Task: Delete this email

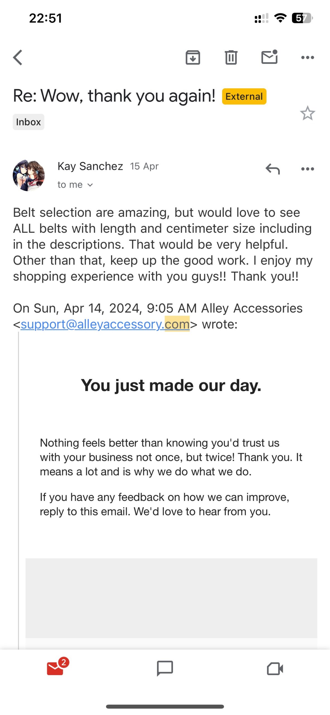Action: pos(231,57)
